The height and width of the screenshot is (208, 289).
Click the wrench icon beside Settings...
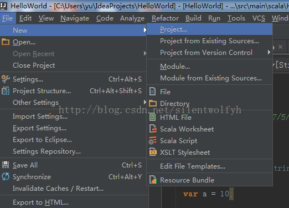pos(6,79)
